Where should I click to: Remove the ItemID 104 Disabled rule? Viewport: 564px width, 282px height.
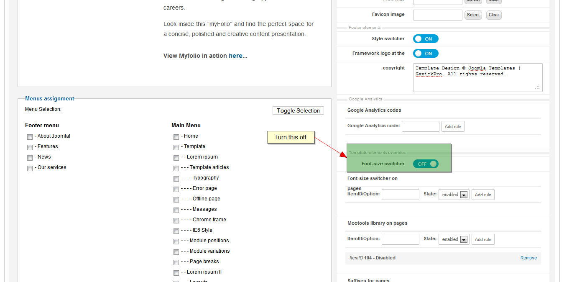528,258
